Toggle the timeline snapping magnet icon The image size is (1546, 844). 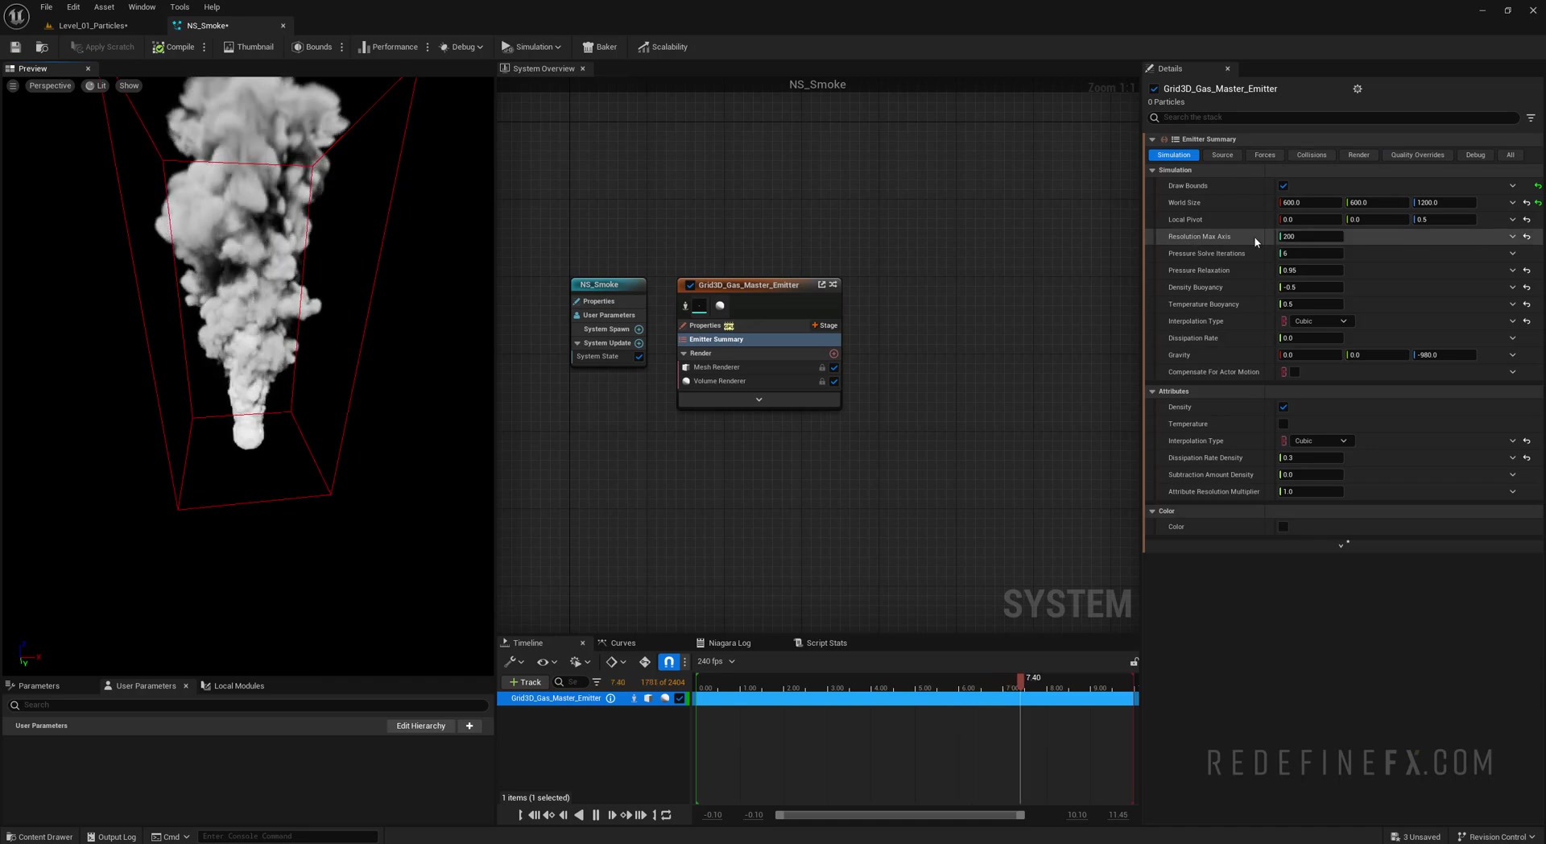point(668,662)
